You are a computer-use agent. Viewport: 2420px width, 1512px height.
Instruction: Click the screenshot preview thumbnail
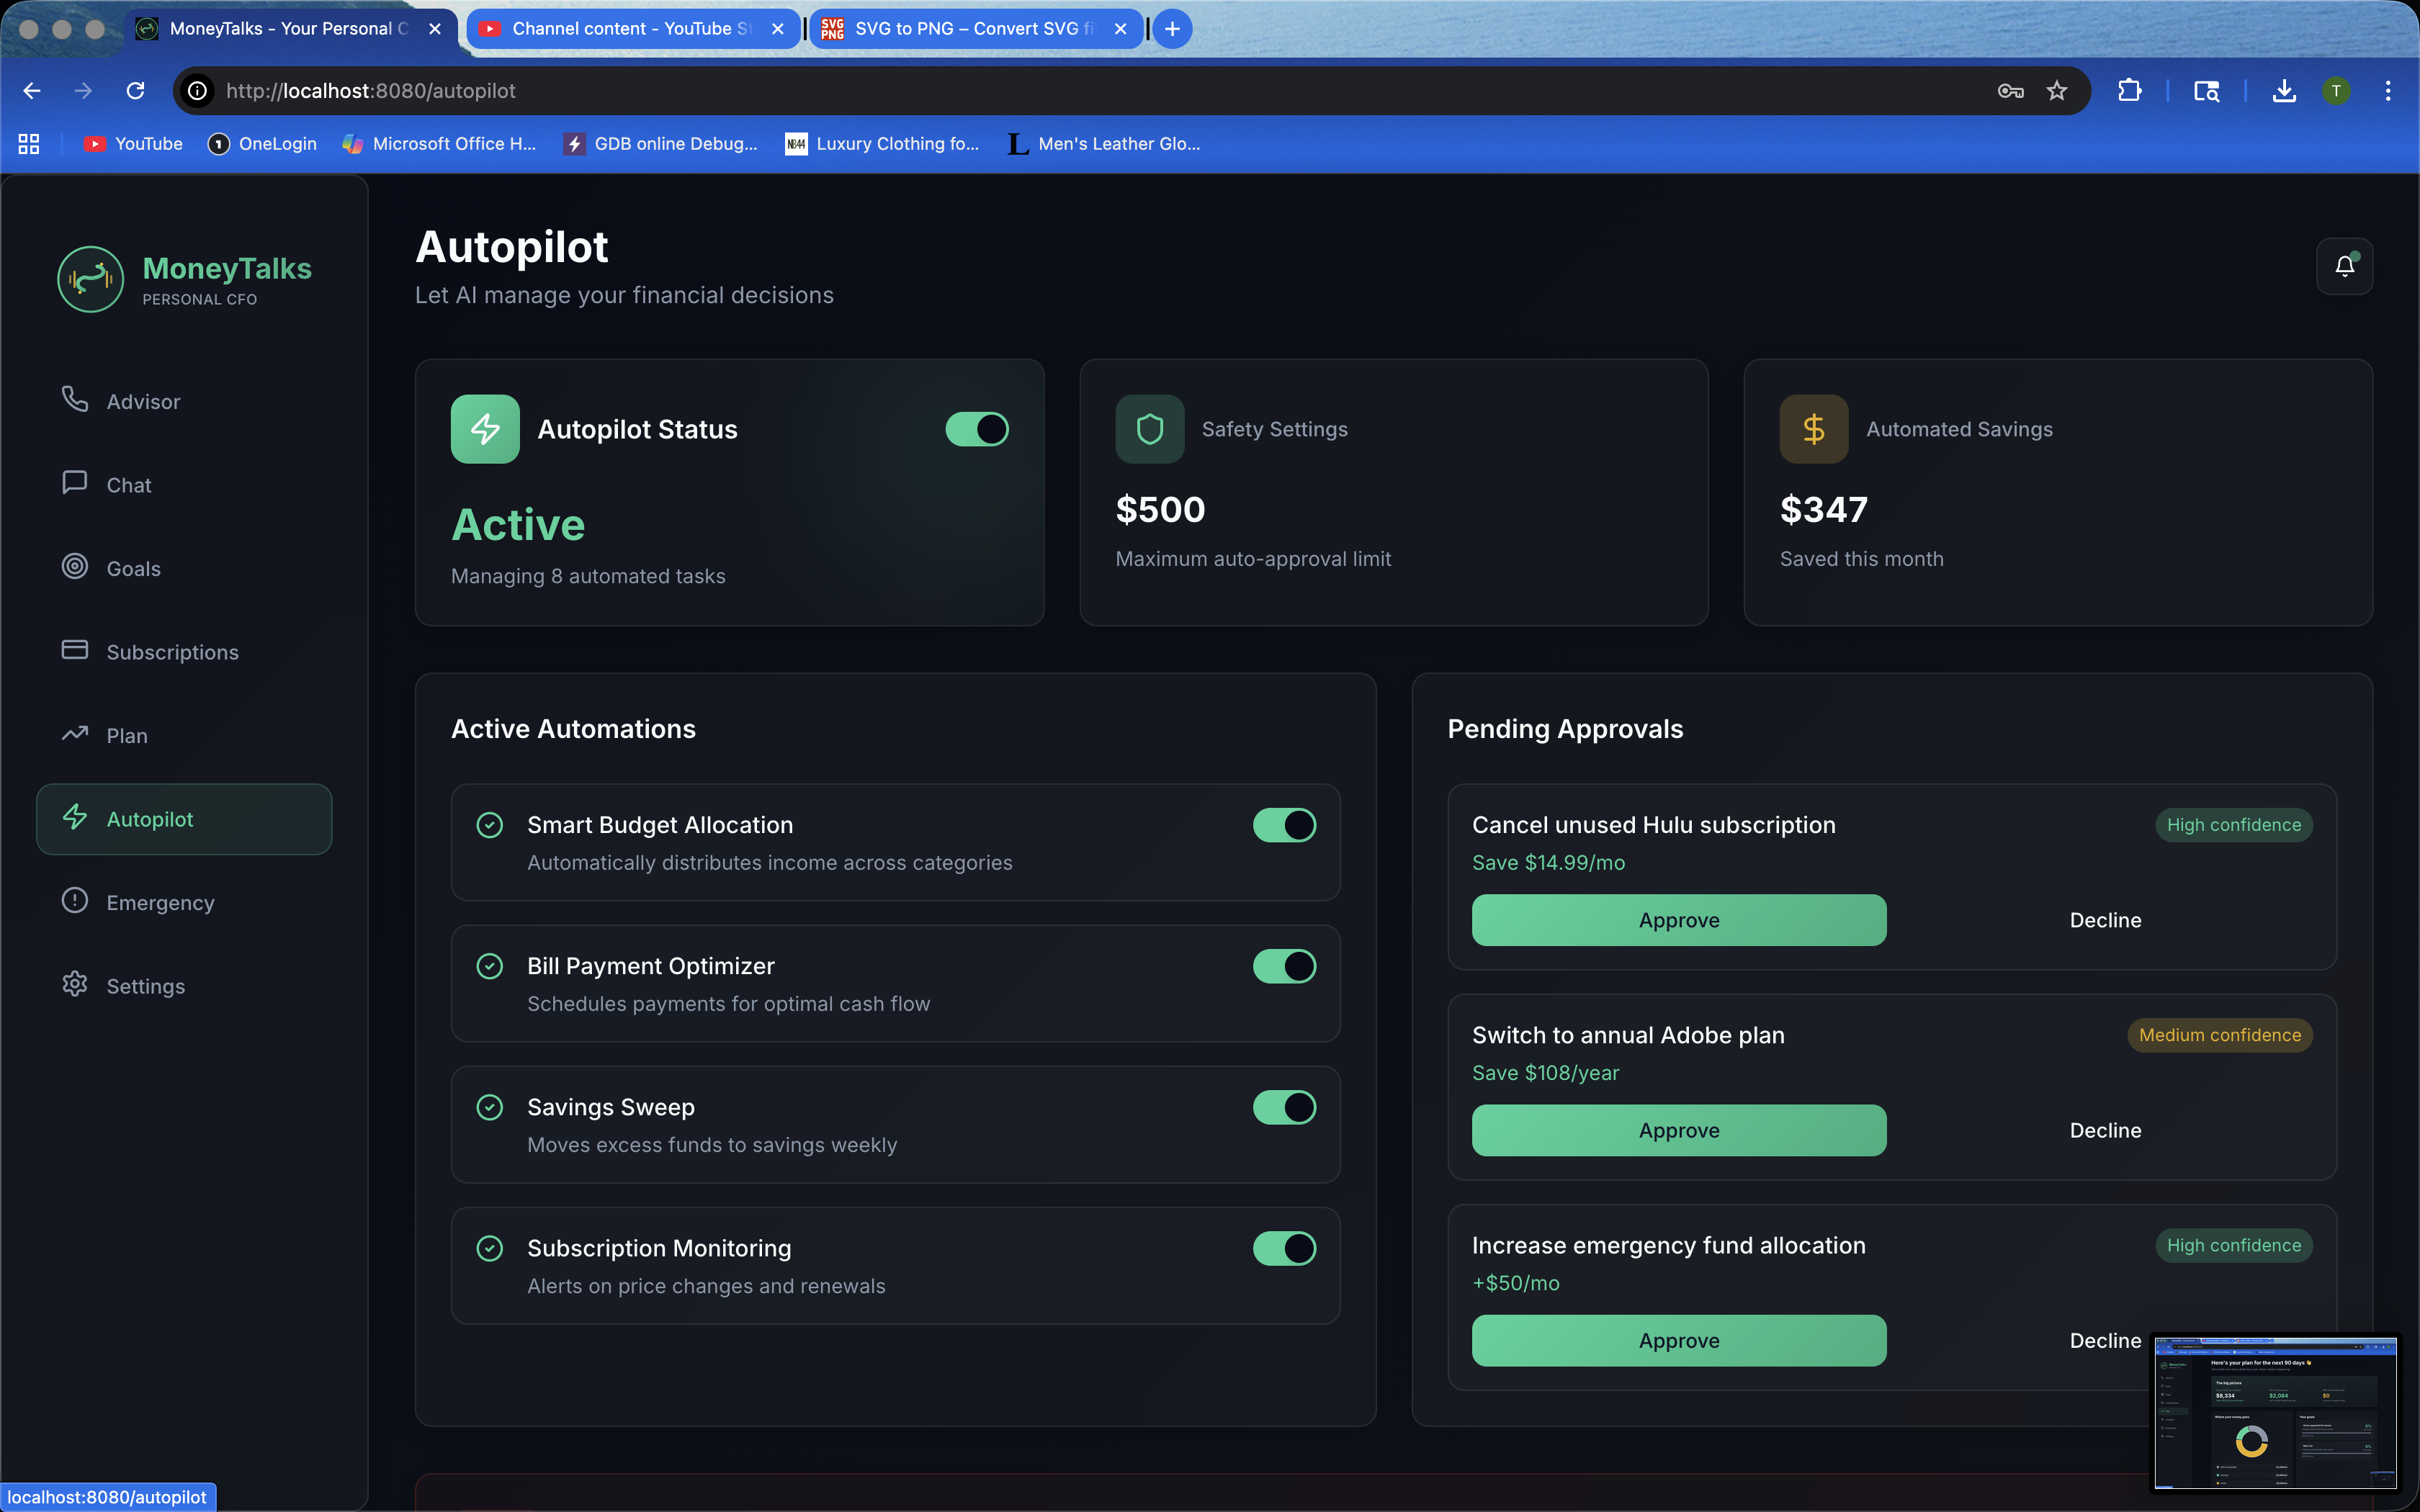click(x=2275, y=1412)
